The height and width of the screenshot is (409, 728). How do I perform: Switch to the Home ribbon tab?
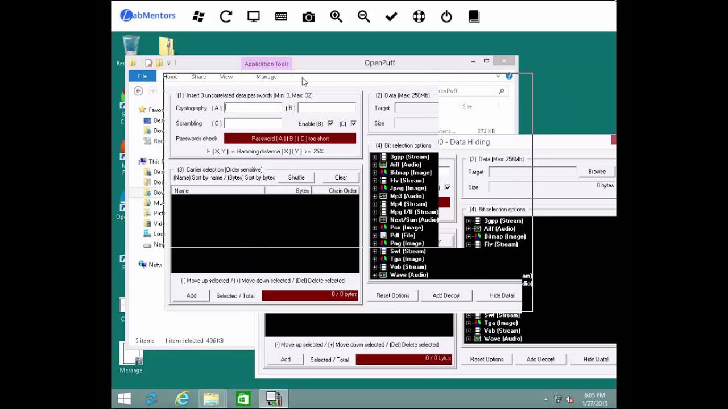coord(171,77)
